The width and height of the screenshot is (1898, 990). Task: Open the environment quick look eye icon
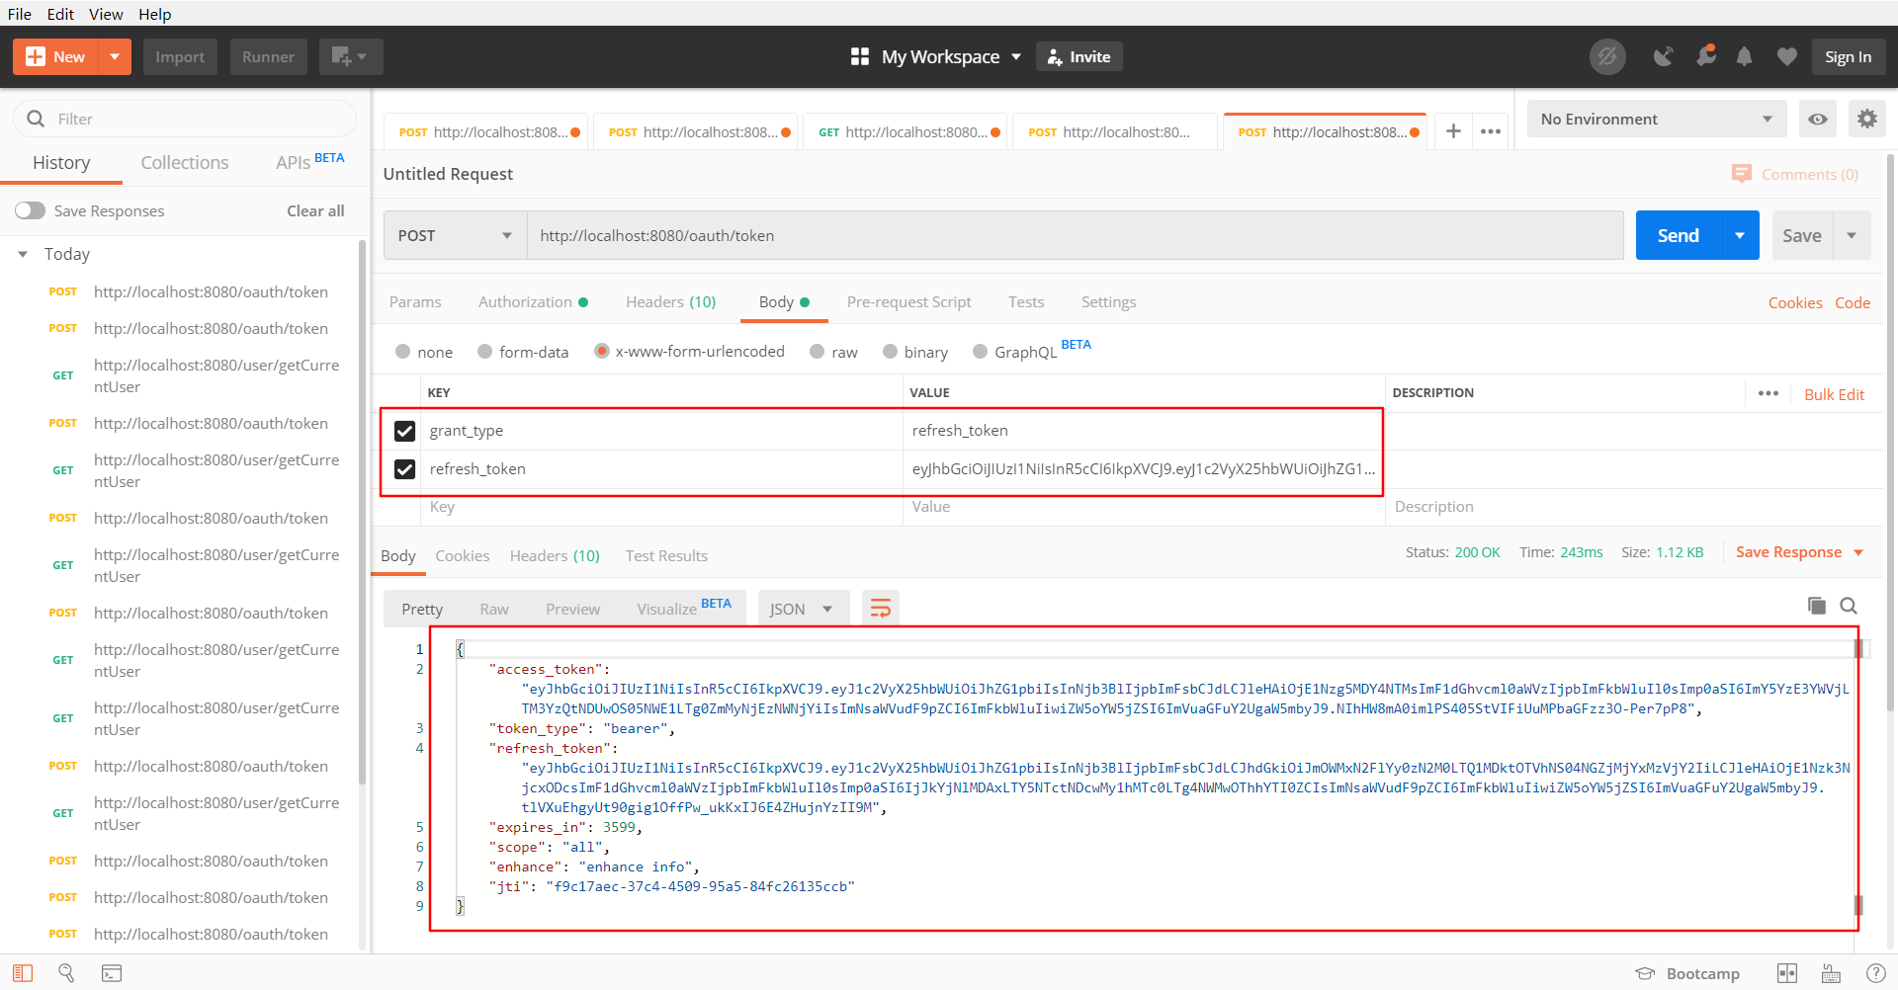click(1818, 120)
